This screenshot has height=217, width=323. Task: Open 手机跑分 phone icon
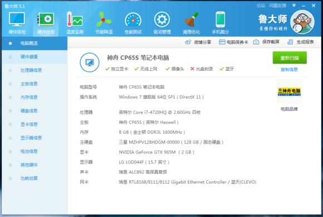tap(220, 20)
